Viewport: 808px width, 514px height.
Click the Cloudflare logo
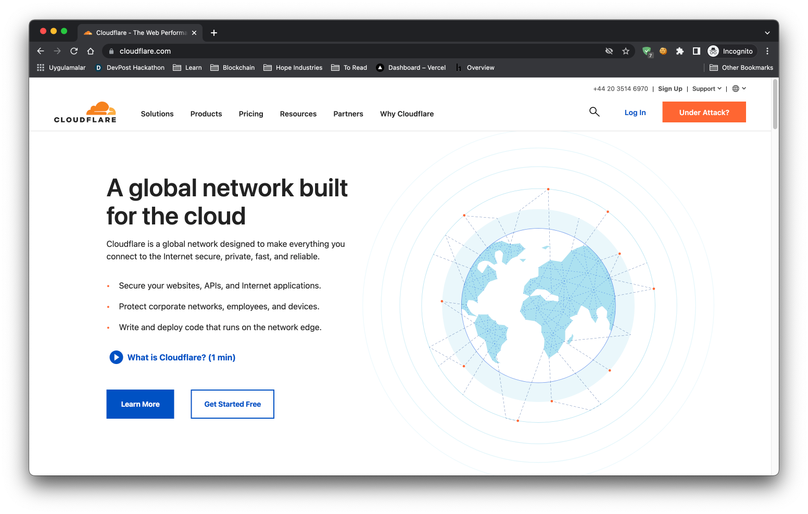click(x=85, y=111)
